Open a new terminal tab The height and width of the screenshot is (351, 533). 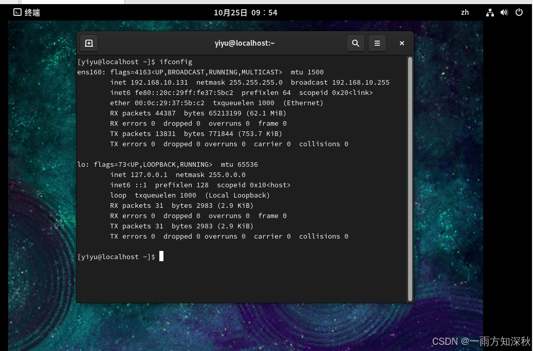click(x=89, y=43)
